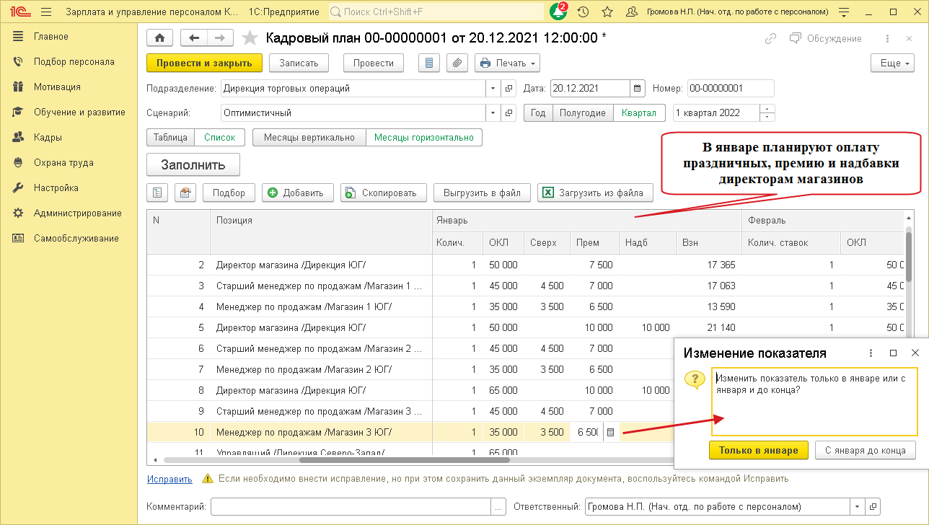The height and width of the screenshot is (525, 929).
Task: Expand the Сценарий dropdown list
Action: [x=493, y=113]
